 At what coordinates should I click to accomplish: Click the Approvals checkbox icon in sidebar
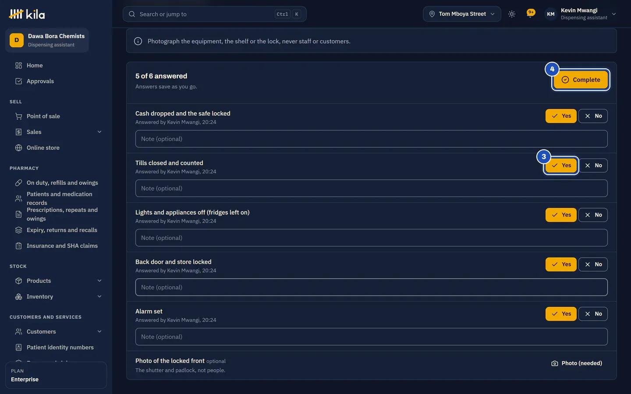point(18,81)
